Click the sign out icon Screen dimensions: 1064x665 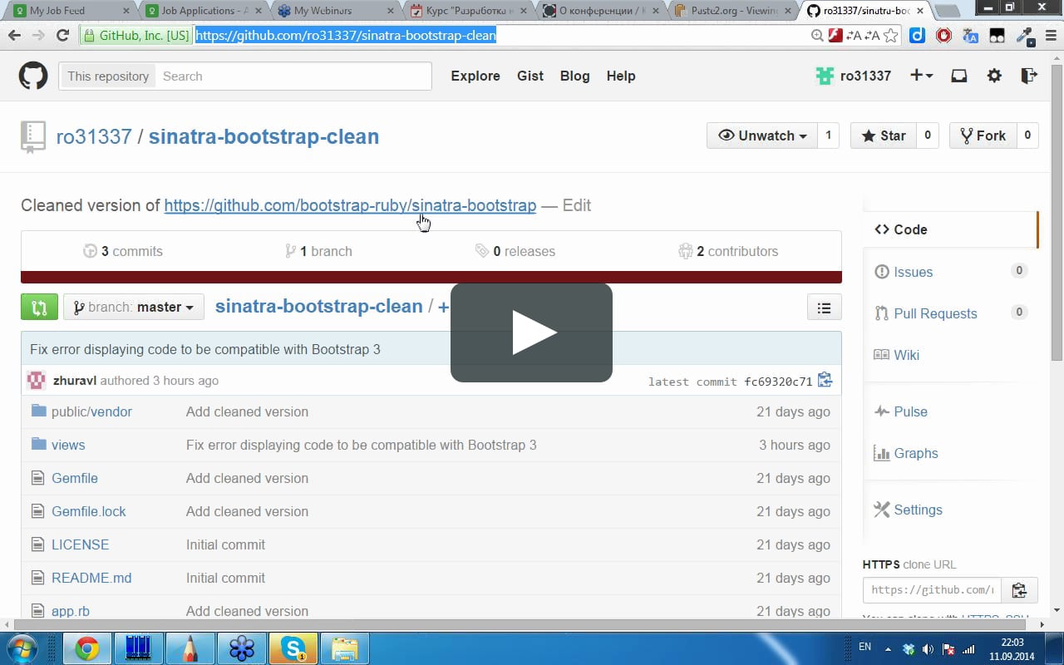(x=1029, y=76)
